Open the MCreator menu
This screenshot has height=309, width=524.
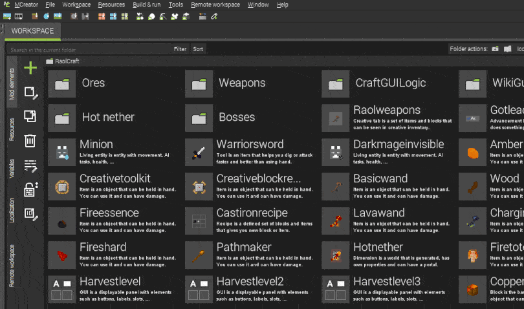point(26,5)
